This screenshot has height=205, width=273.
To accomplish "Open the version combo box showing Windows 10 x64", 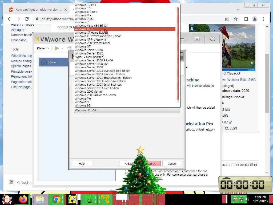I will tap(127, 110).
